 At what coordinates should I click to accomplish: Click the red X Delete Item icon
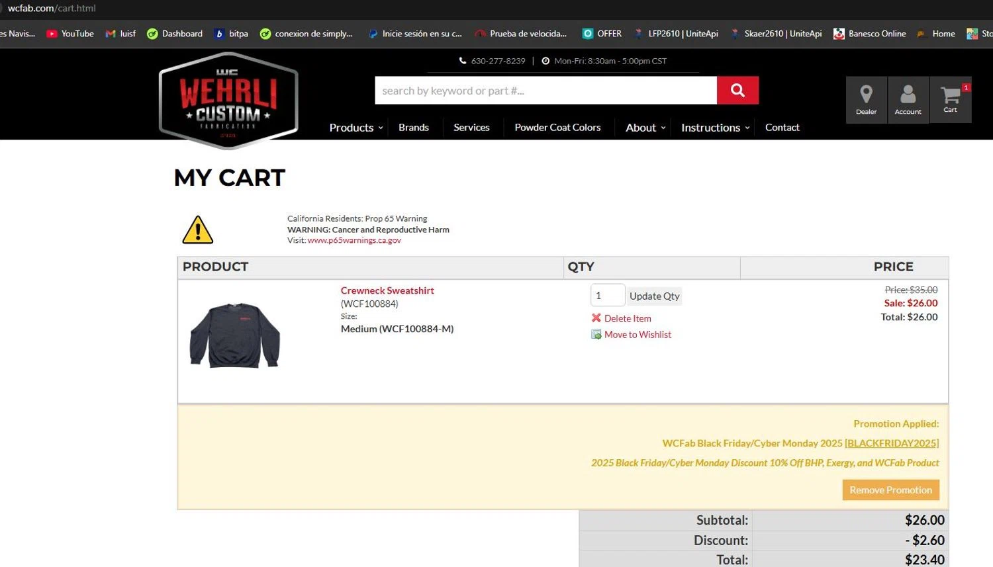pos(596,318)
